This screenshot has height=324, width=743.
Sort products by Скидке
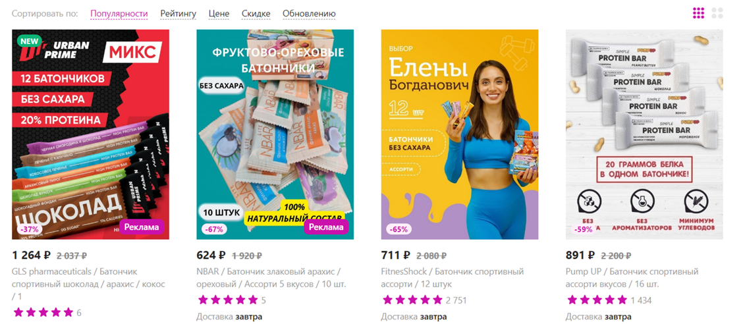pos(256,14)
